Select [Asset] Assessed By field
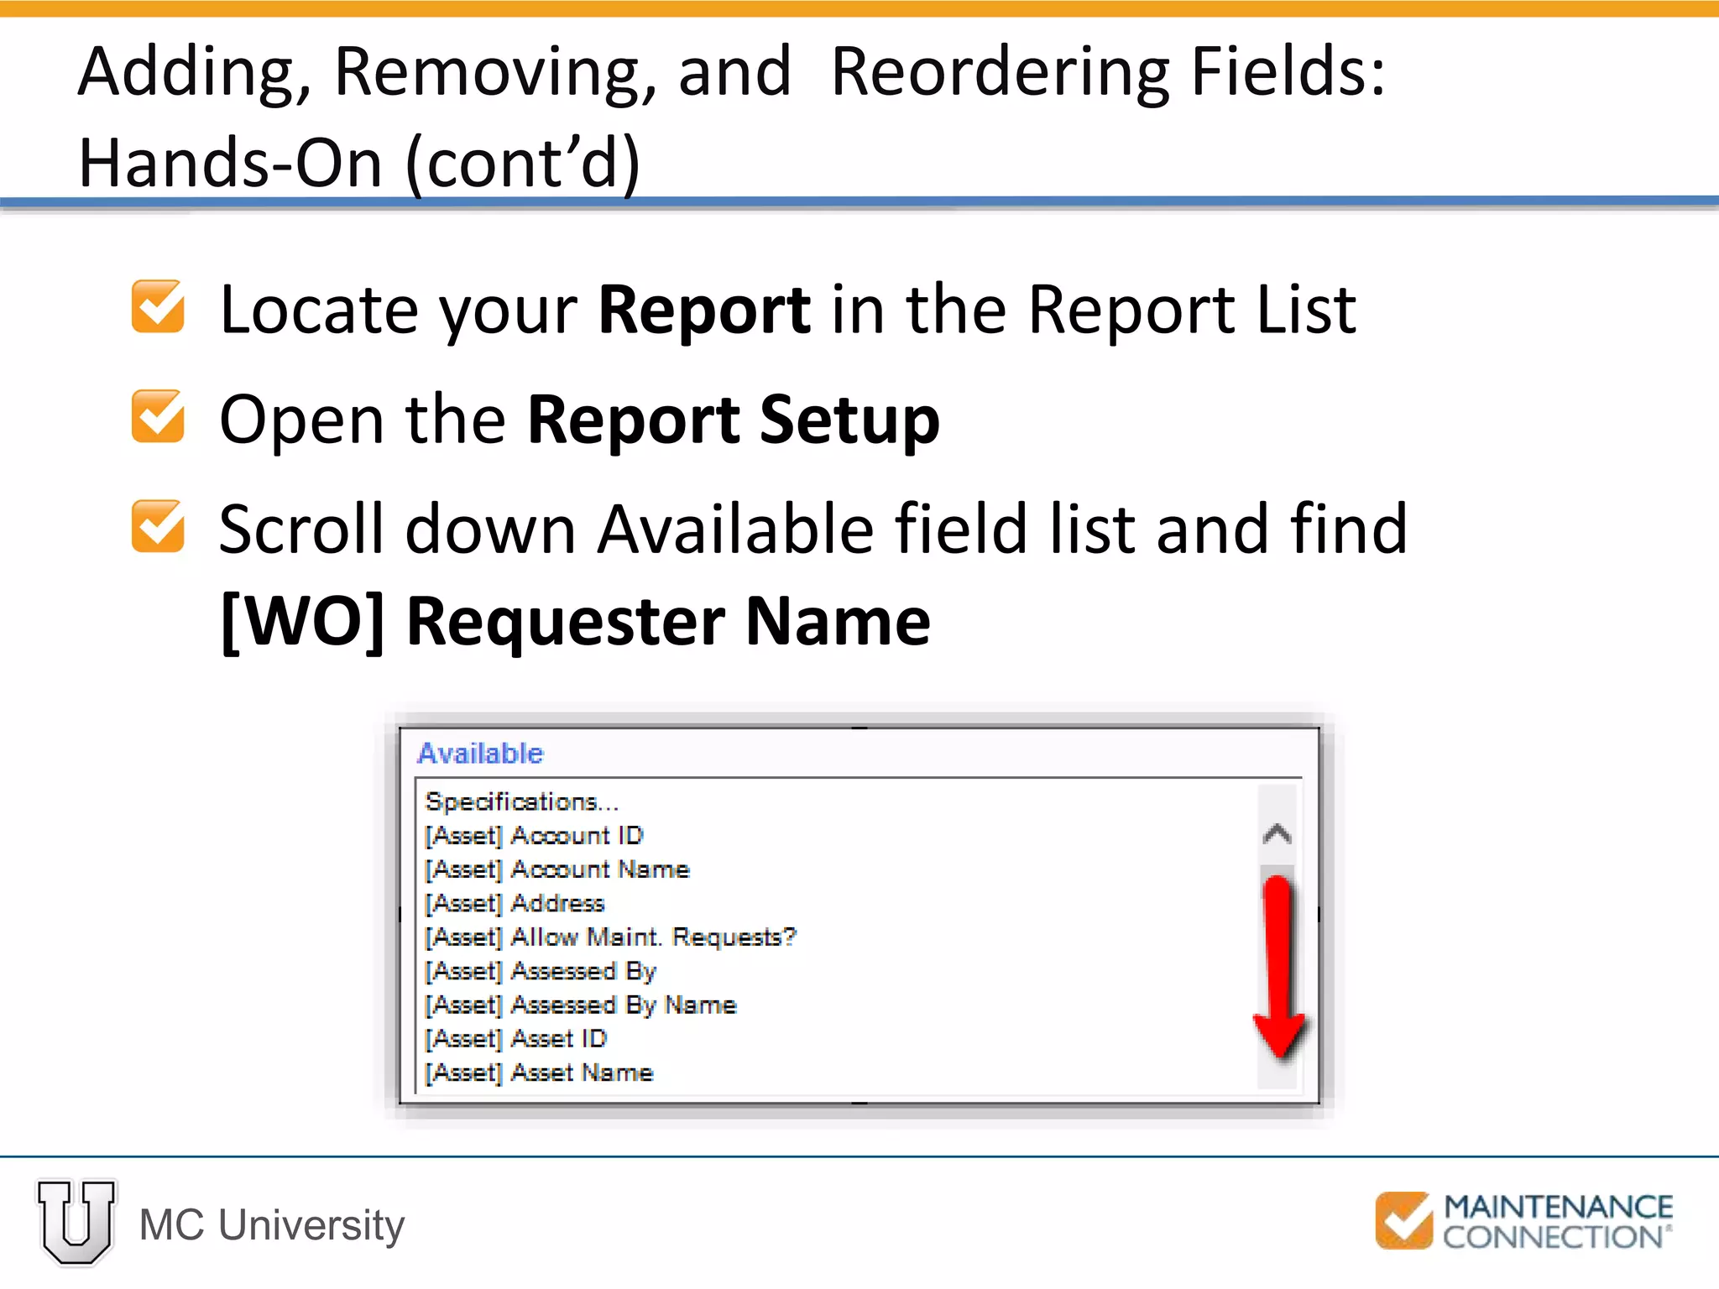The height and width of the screenshot is (1289, 1719). point(541,971)
